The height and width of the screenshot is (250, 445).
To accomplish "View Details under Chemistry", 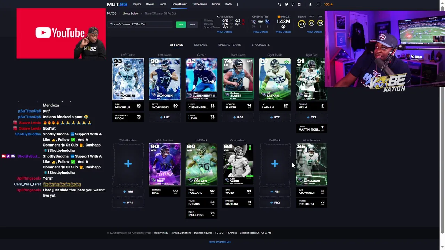I will click(260, 32).
